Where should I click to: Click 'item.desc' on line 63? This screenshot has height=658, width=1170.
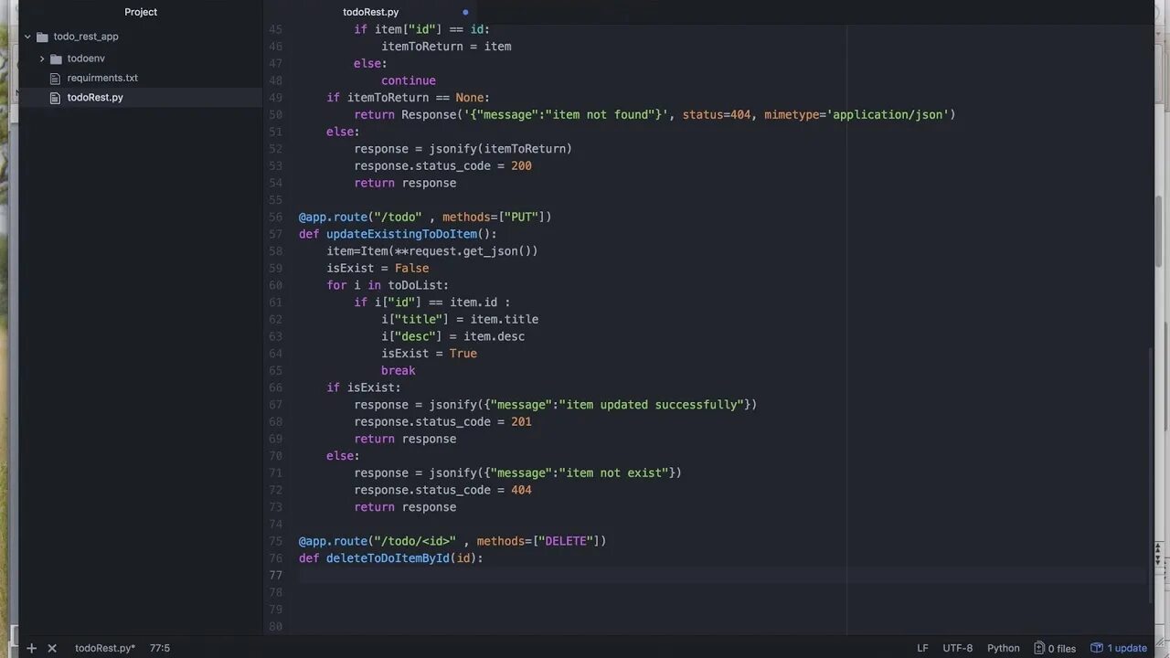(x=494, y=337)
